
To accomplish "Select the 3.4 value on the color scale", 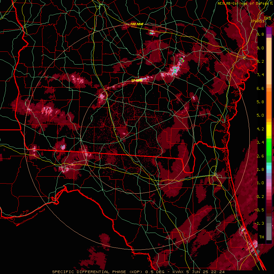I will 260,142.
